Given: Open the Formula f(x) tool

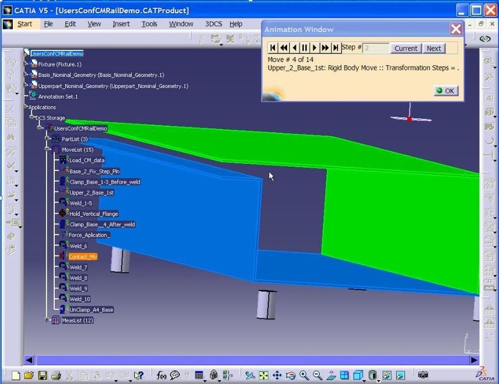Looking at the screenshot, I should click(x=161, y=376).
